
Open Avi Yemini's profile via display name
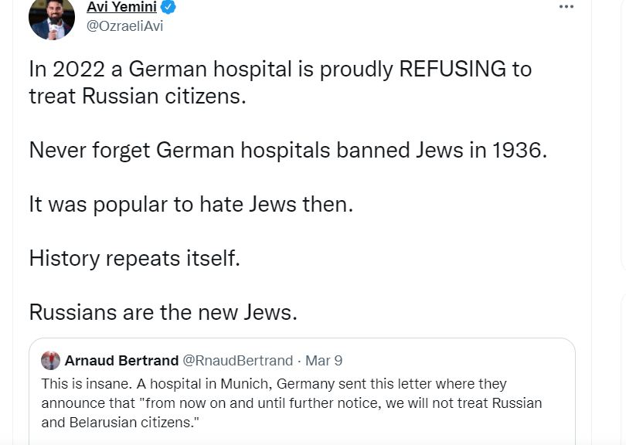coord(121,8)
